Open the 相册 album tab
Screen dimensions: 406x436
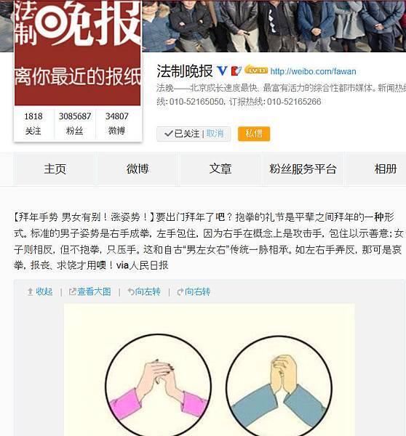[x=386, y=169]
